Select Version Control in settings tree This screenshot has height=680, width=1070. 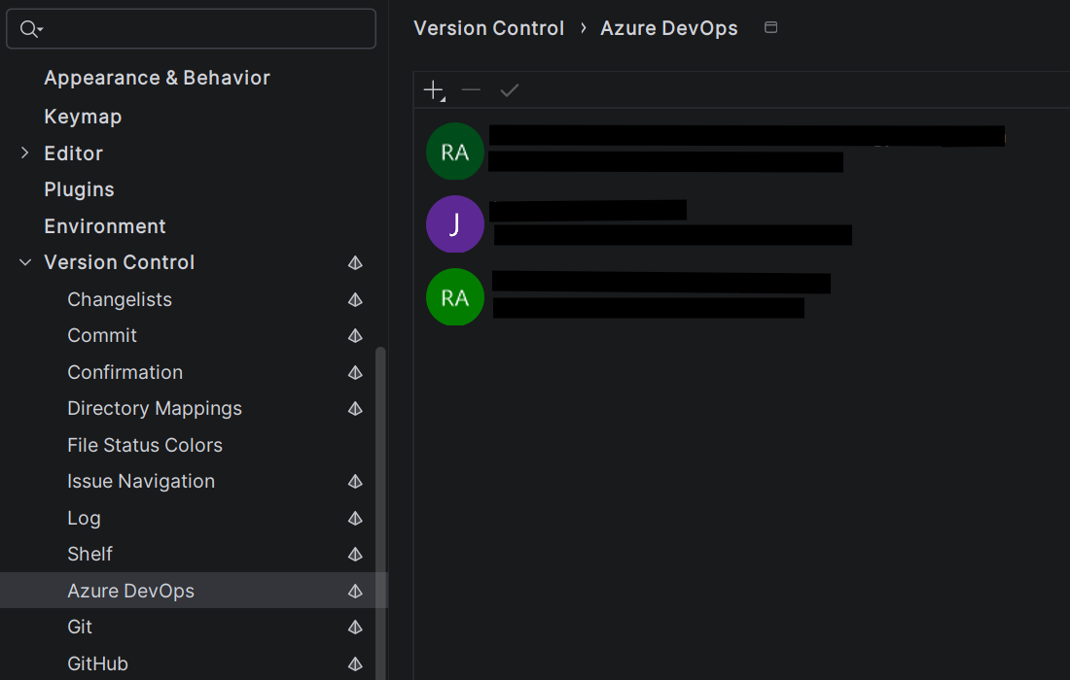coord(120,262)
